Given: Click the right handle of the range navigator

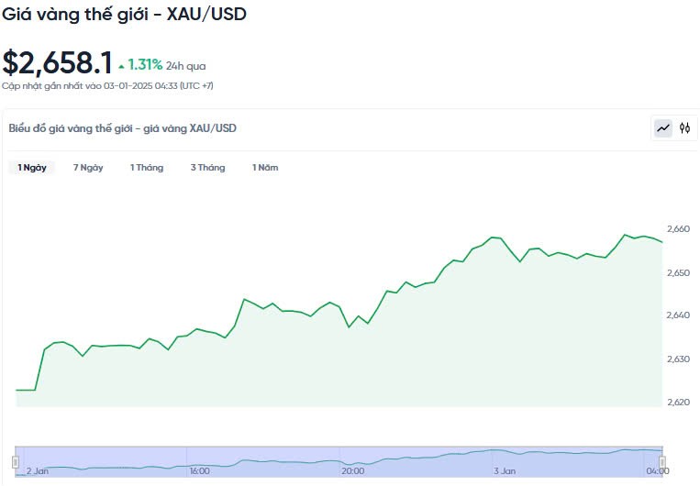Looking at the screenshot, I should tap(661, 461).
